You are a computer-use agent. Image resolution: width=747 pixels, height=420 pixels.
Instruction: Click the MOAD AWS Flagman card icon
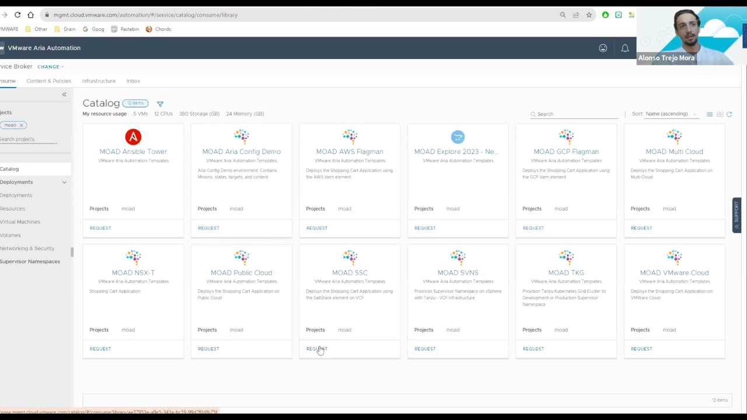point(350,136)
